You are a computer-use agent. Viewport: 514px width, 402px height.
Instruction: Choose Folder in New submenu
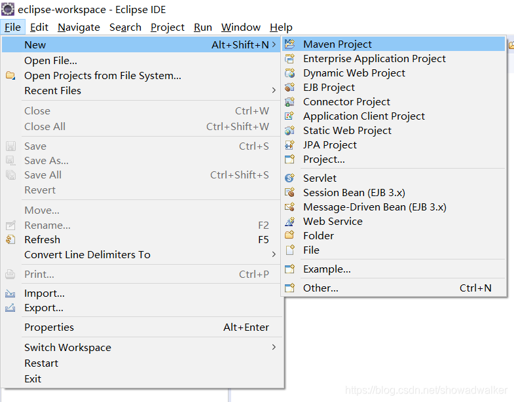point(394,236)
